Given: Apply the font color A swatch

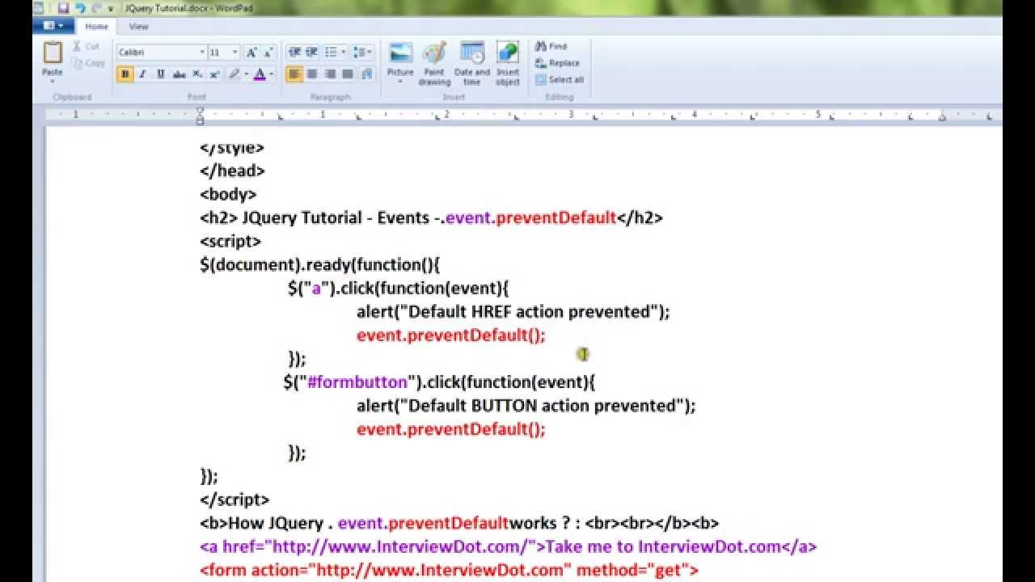Looking at the screenshot, I should coord(259,74).
